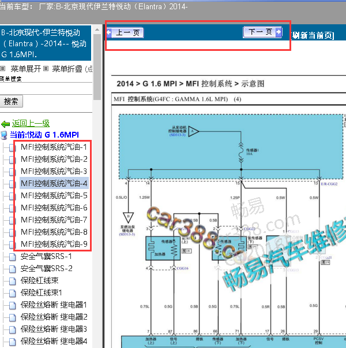
Task: Open 保险杠线束1 page
Action: click(42, 293)
